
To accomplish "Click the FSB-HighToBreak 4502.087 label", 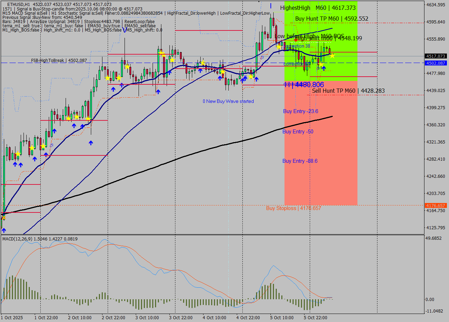I will (x=59, y=61).
